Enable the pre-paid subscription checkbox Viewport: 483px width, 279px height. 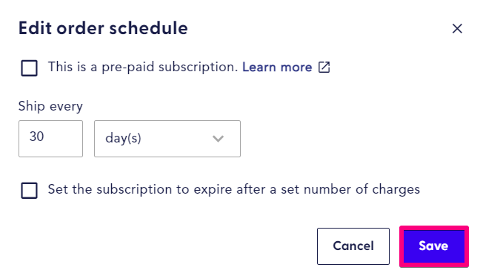pyautogui.click(x=30, y=68)
